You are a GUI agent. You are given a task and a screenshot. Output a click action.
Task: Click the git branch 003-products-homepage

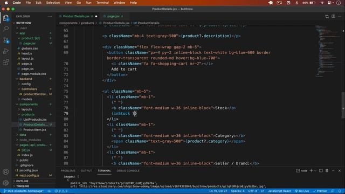(24, 191)
